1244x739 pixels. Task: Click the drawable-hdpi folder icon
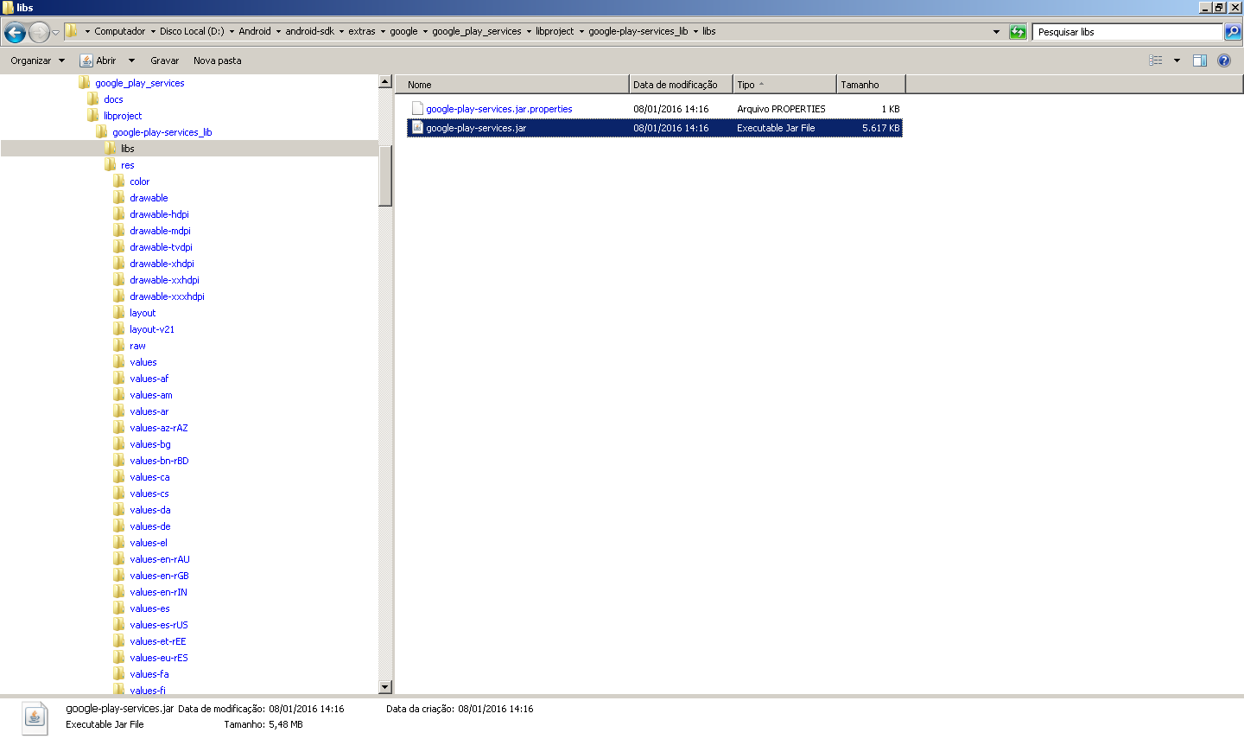tap(119, 214)
